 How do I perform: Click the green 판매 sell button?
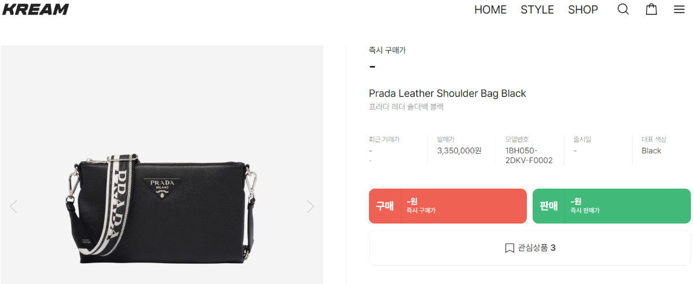(x=612, y=206)
